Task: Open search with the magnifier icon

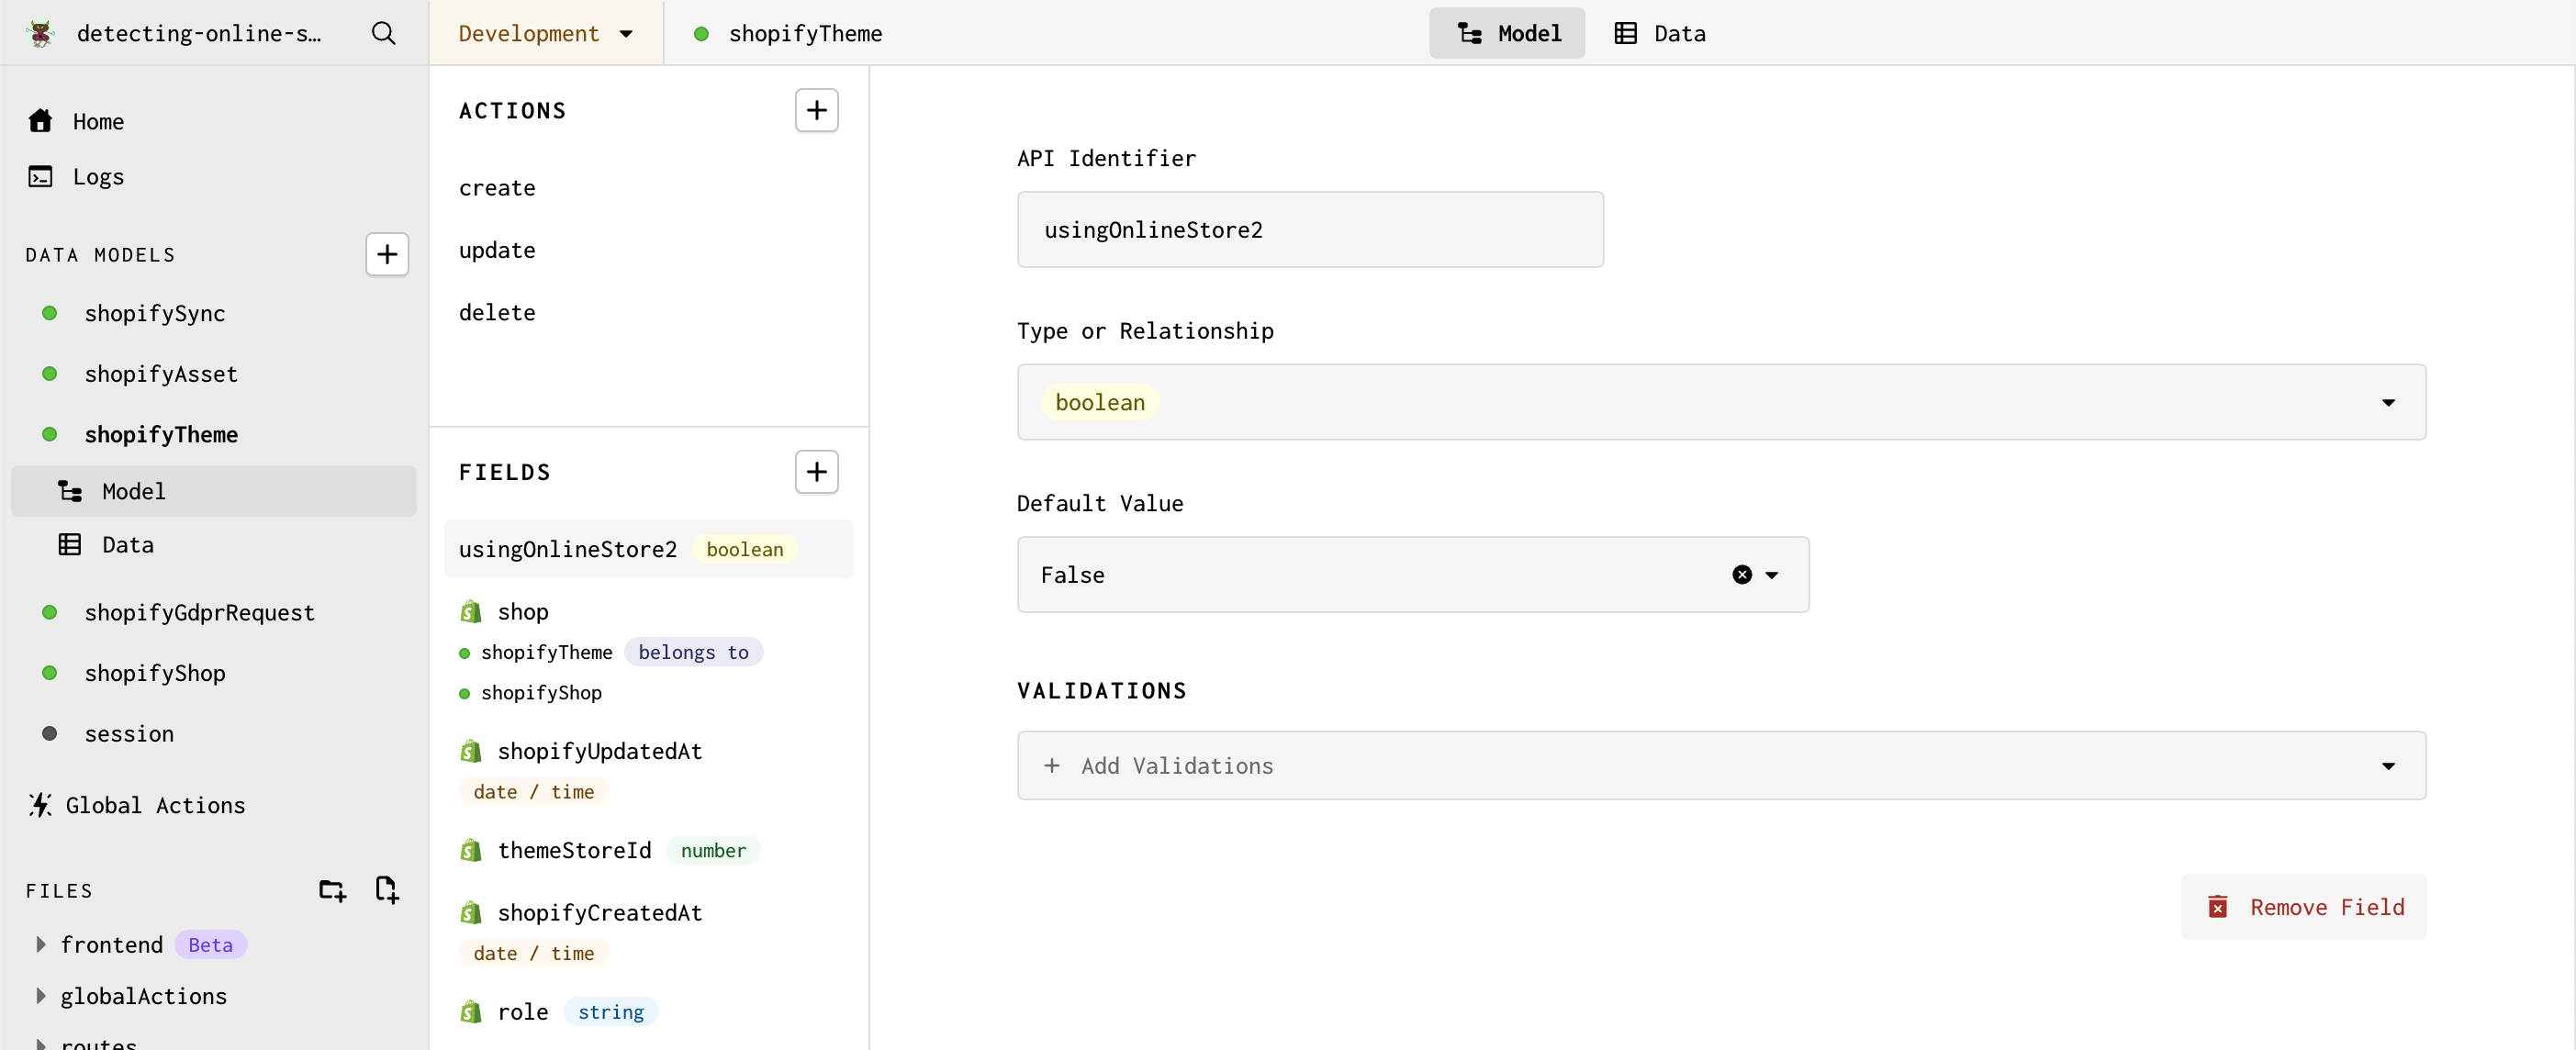Action: (383, 33)
